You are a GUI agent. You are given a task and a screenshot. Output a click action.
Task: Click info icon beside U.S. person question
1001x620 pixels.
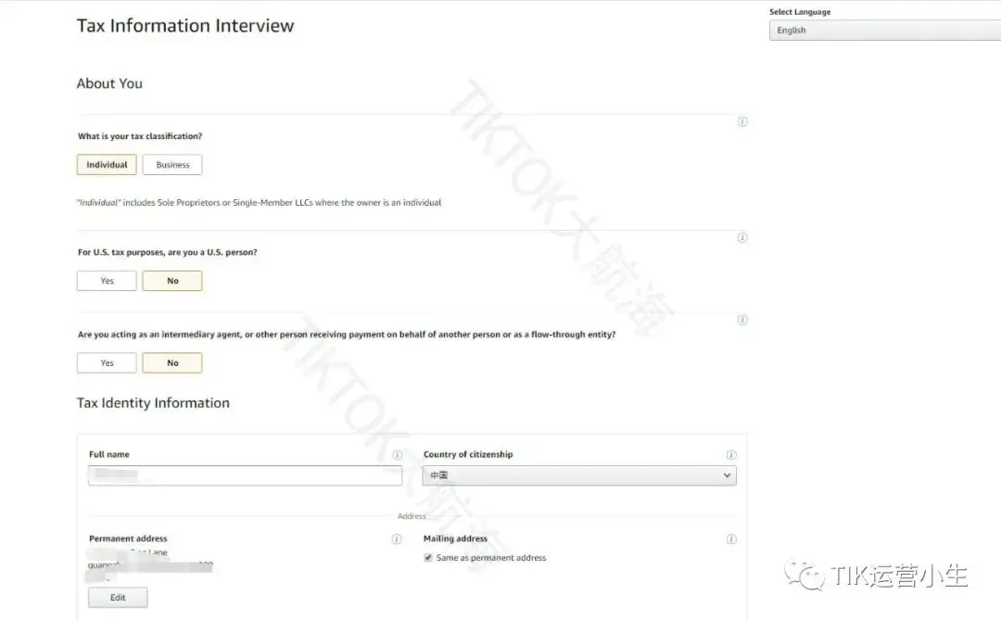(742, 237)
